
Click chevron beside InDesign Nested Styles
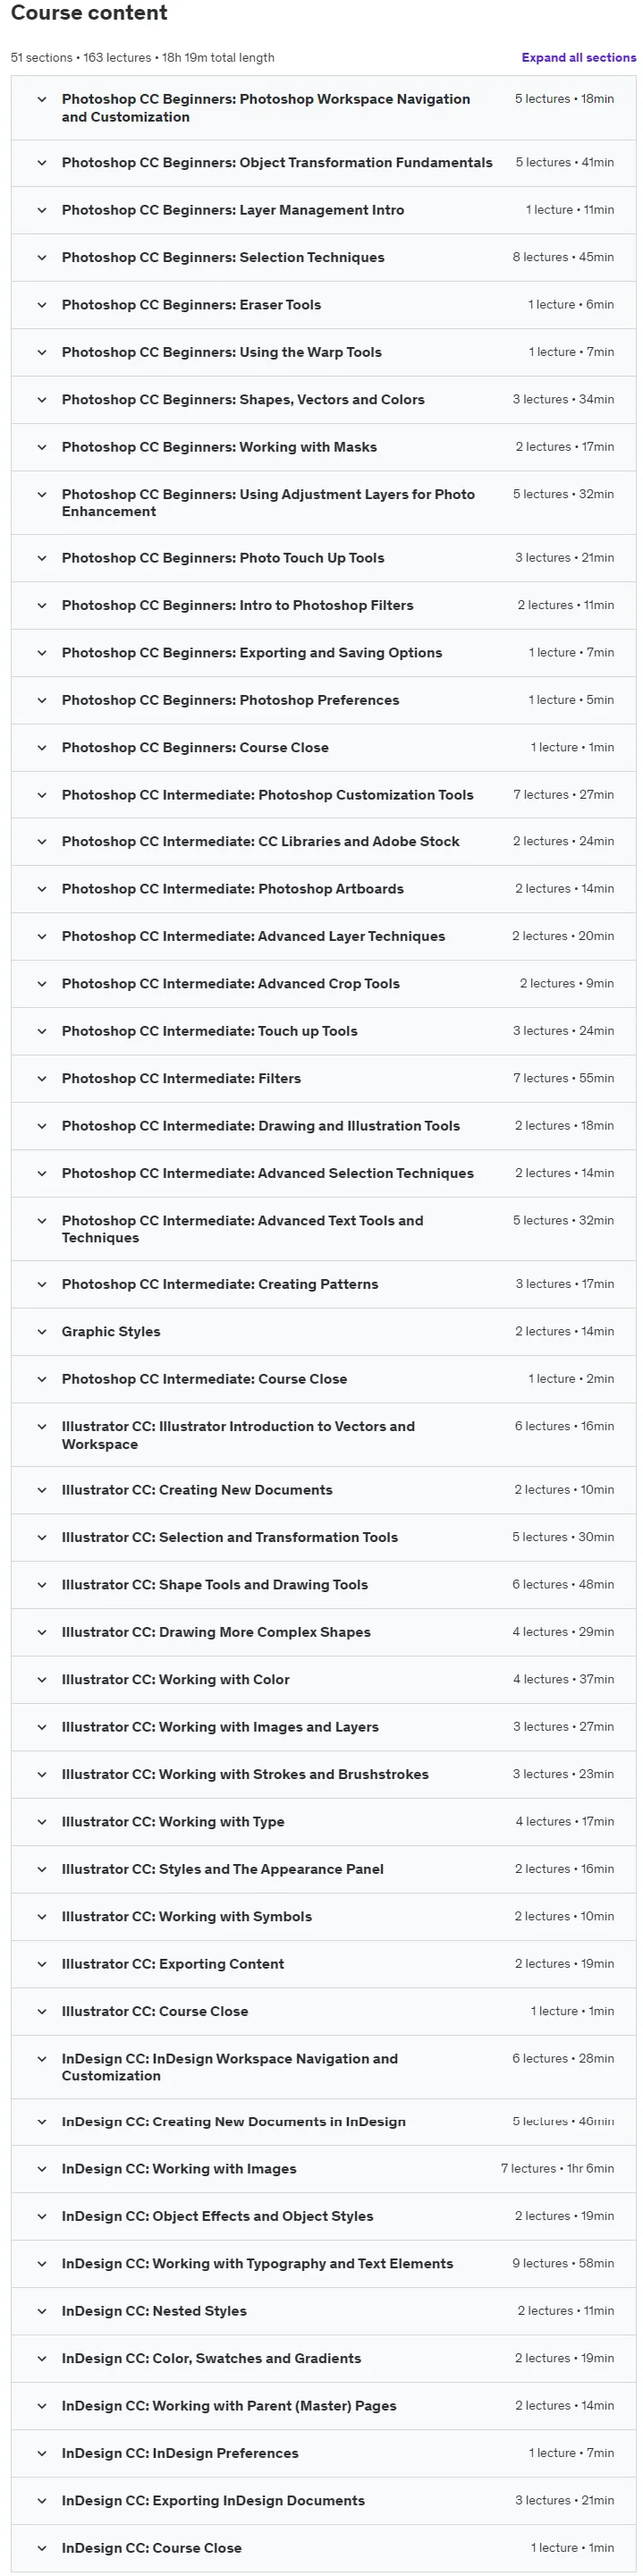(42, 2311)
